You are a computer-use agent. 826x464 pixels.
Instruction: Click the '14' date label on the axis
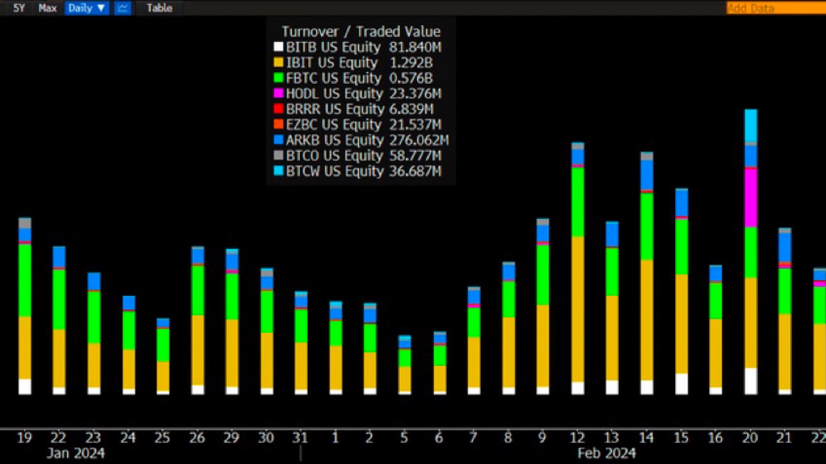[646, 438]
